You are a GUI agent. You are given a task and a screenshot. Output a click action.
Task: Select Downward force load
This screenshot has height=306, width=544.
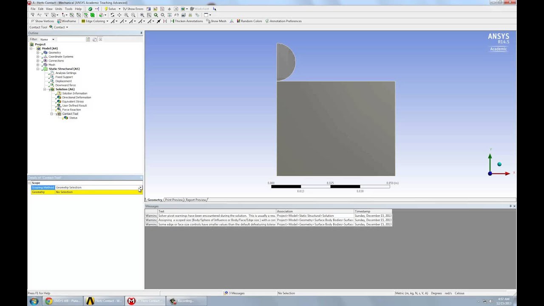(65, 85)
